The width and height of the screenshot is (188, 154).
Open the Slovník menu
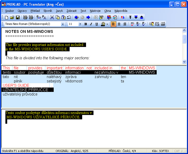(x=48, y=11)
